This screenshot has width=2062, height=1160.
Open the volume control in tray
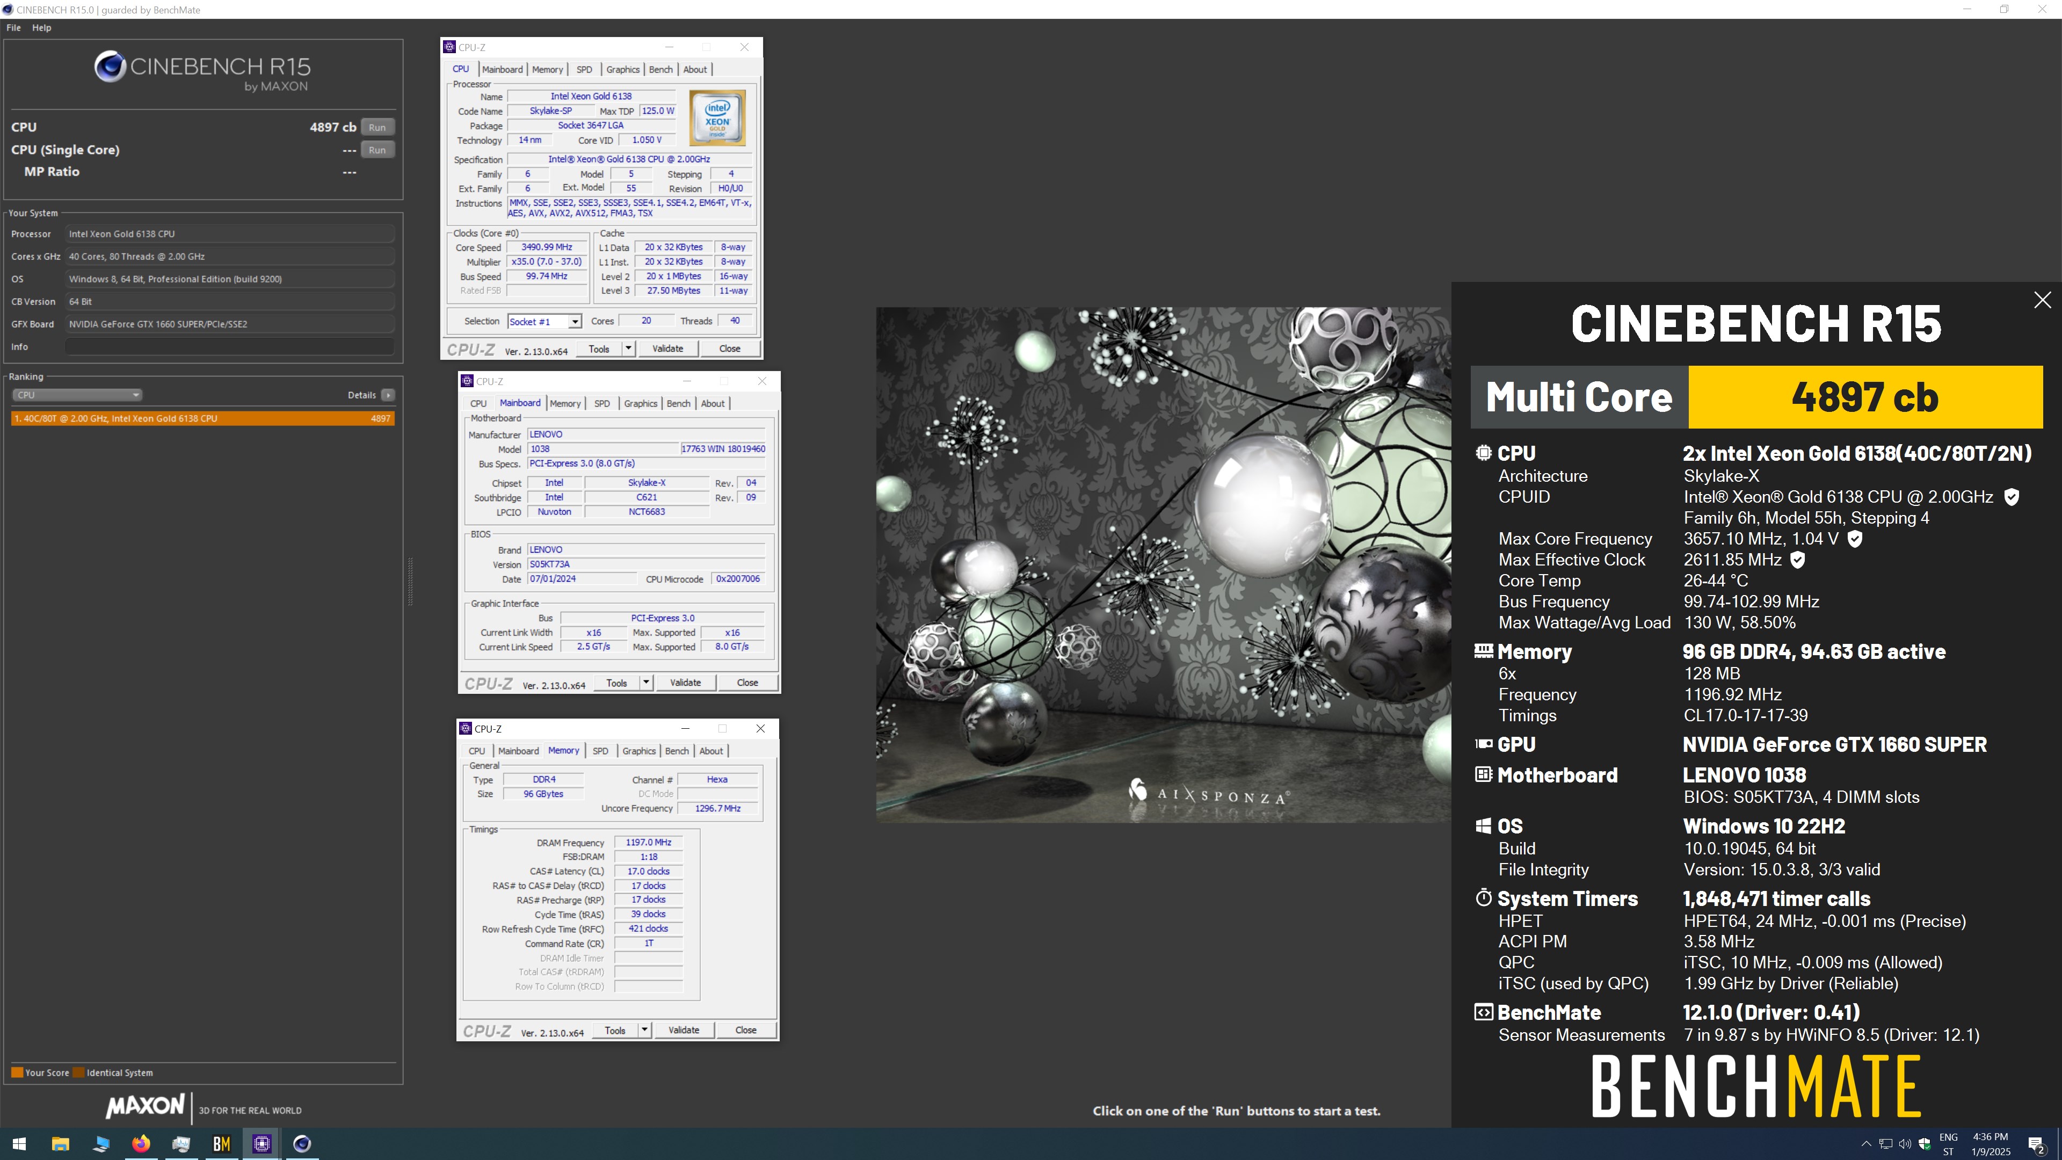tap(1905, 1144)
